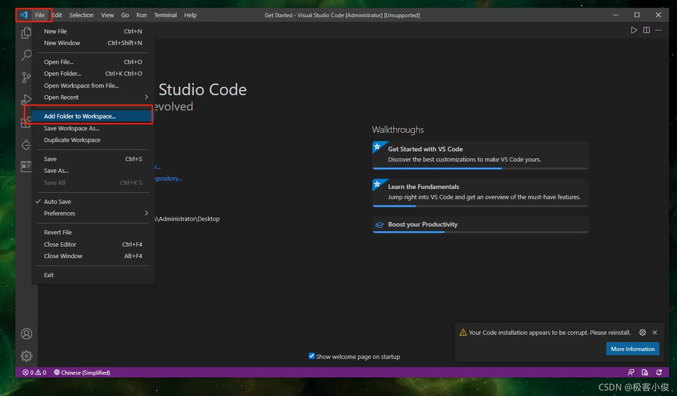Open the Run menu in the menu bar
This screenshot has height=396, width=677.
[x=142, y=15]
